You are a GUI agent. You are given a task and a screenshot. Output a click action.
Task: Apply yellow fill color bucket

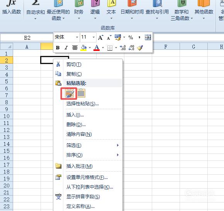pos(83,48)
